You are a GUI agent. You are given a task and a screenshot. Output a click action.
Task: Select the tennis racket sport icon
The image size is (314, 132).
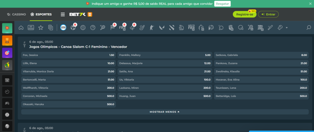tap(102, 28)
